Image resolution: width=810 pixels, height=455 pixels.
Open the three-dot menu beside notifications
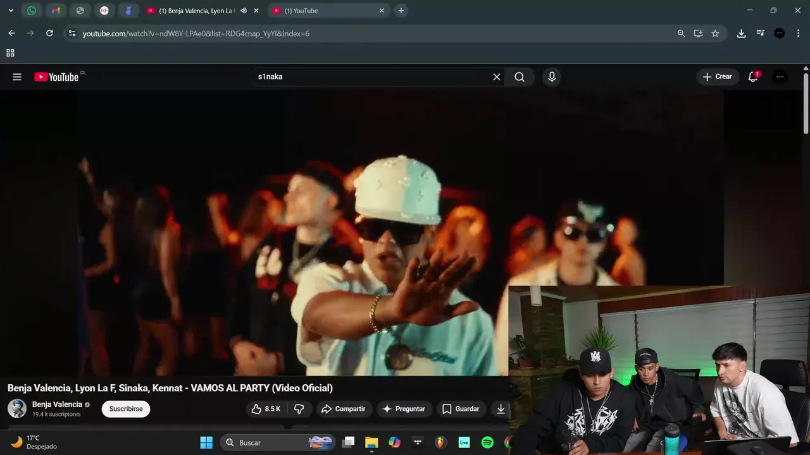point(780,77)
